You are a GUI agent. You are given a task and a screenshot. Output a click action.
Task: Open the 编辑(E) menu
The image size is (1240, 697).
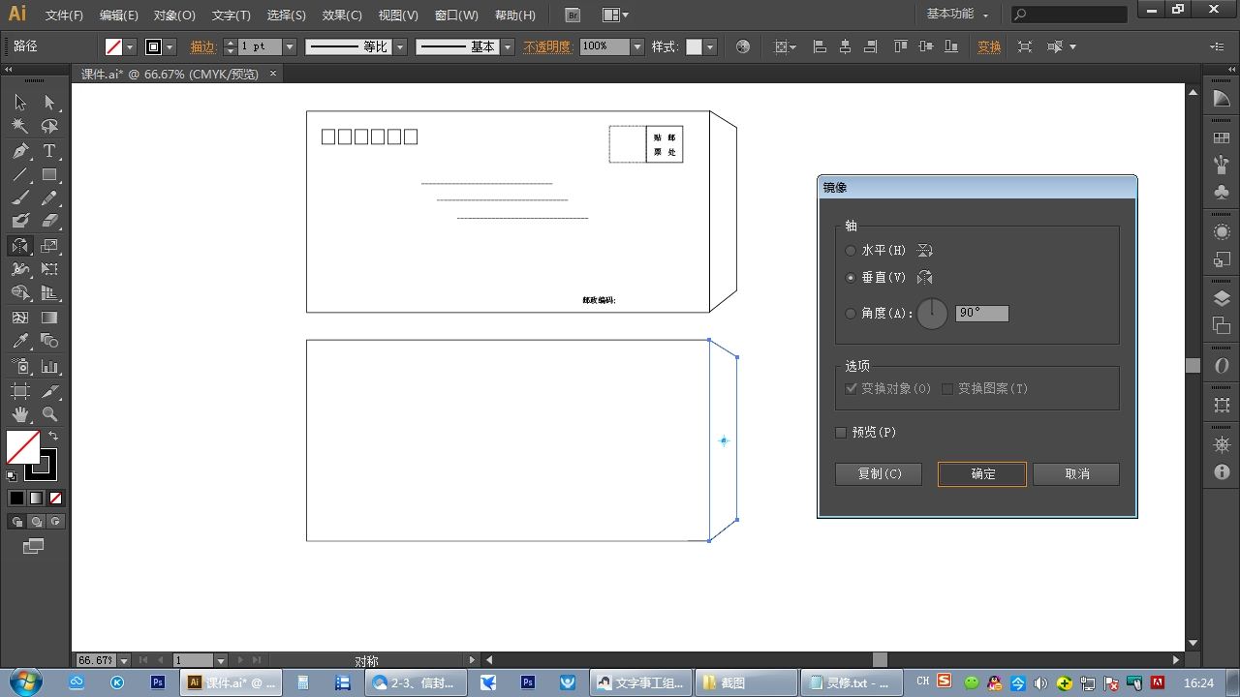click(x=118, y=15)
